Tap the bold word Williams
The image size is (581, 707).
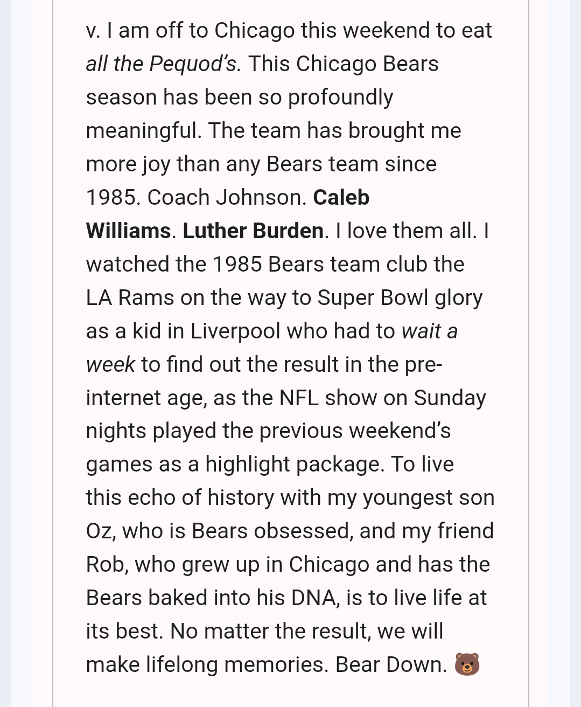click(128, 231)
